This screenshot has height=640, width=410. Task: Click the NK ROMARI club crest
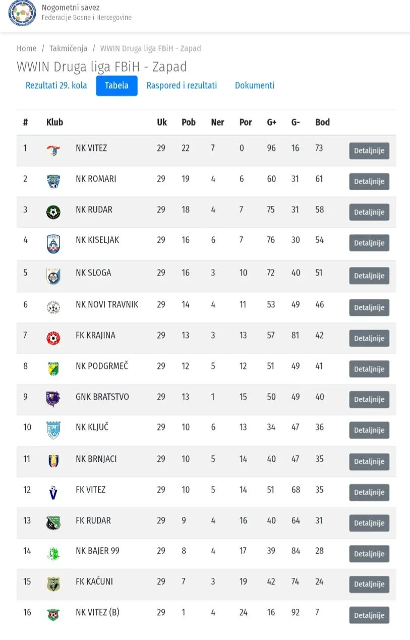pyautogui.click(x=53, y=181)
